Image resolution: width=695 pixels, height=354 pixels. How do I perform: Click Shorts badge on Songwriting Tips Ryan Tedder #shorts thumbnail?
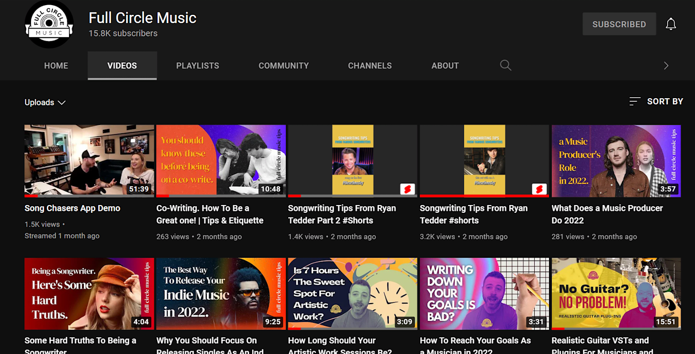click(539, 189)
